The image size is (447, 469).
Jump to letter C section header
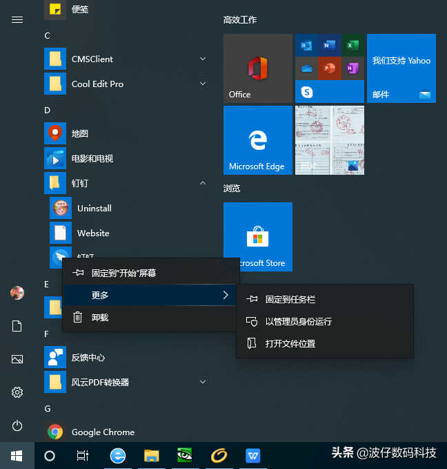point(47,36)
